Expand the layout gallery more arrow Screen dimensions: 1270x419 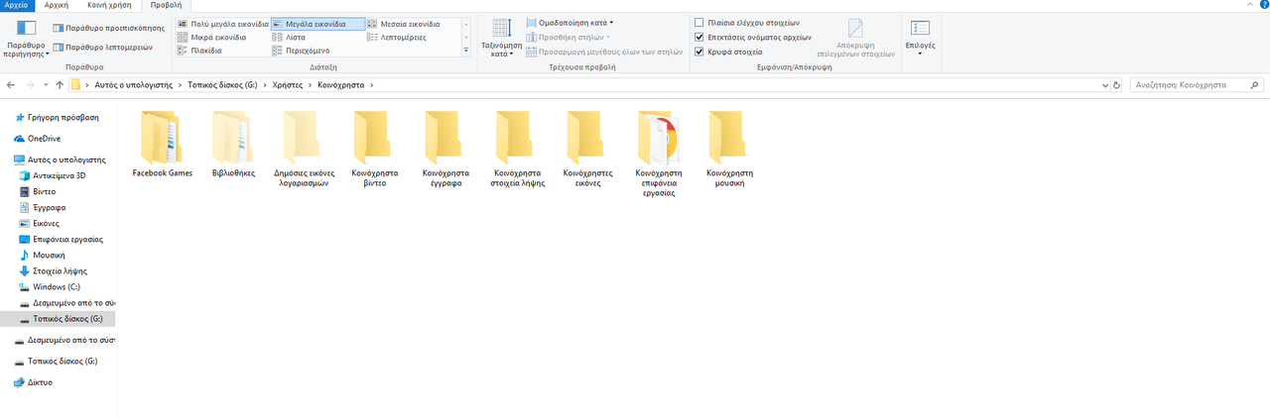(465, 50)
